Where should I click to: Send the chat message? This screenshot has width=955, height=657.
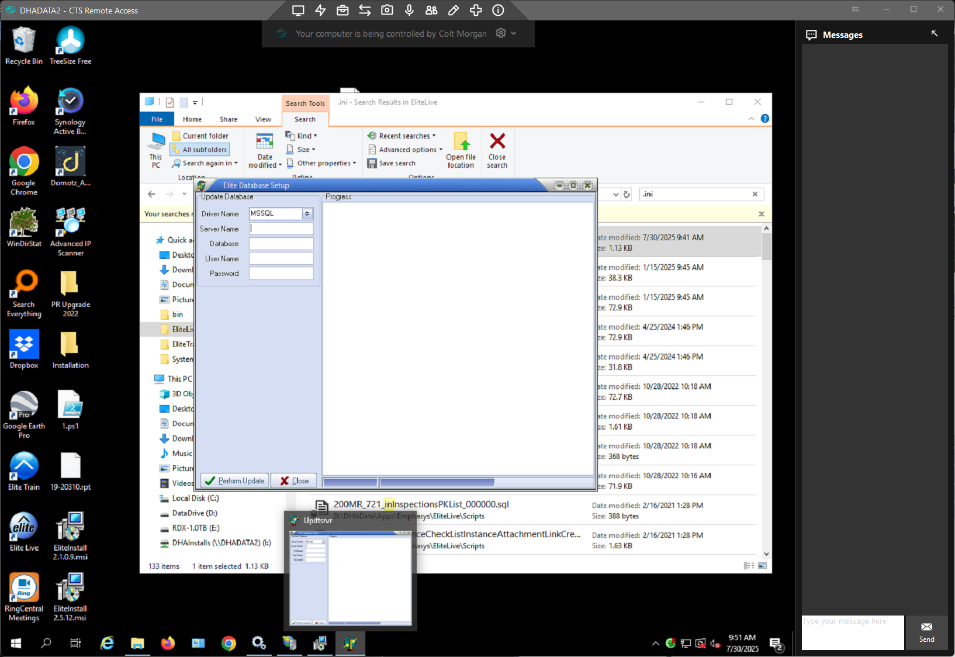click(926, 632)
